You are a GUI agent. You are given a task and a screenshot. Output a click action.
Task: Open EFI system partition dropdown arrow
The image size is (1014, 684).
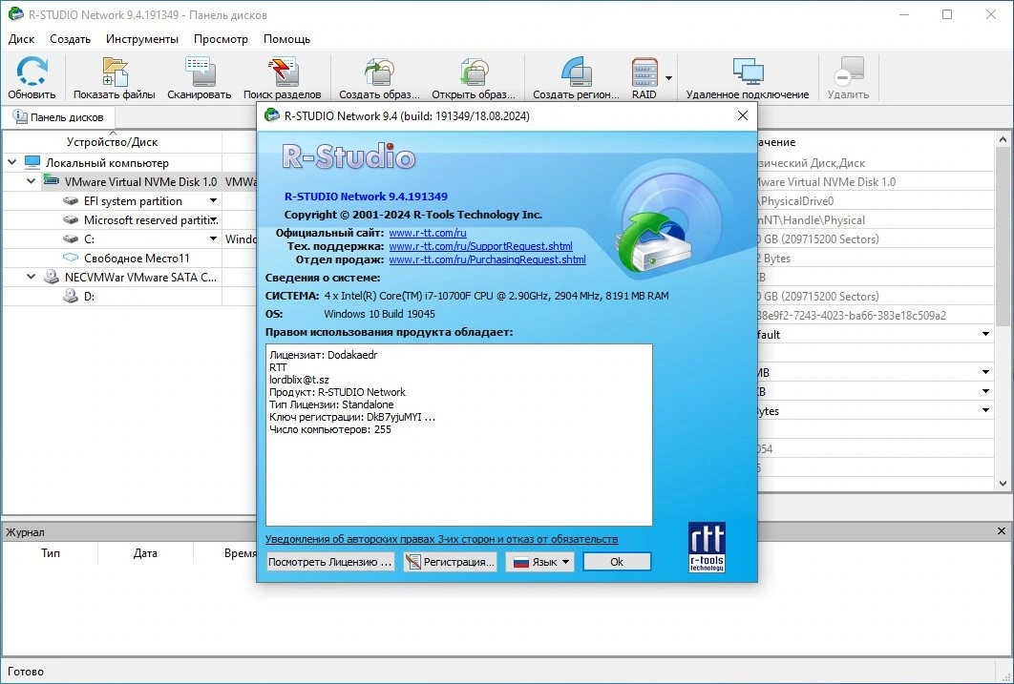tap(214, 201)
